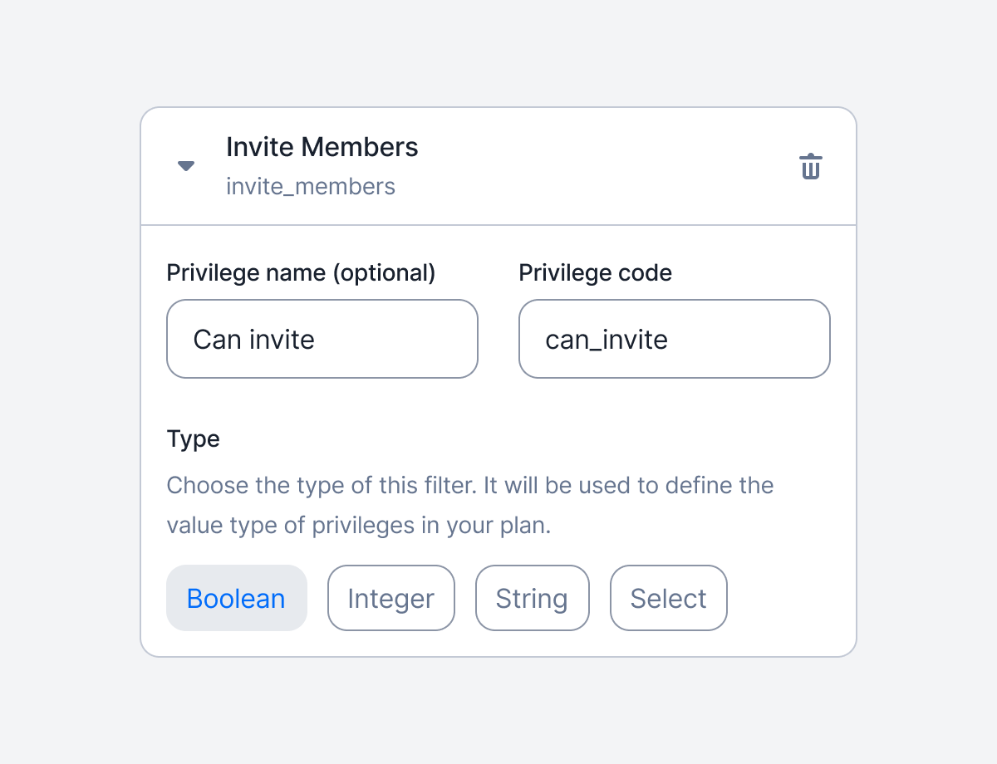Image resolution: width=997 pixels, height=764 pixels.
Task: Focus the Privilege code input field
Action: [675, 339]
